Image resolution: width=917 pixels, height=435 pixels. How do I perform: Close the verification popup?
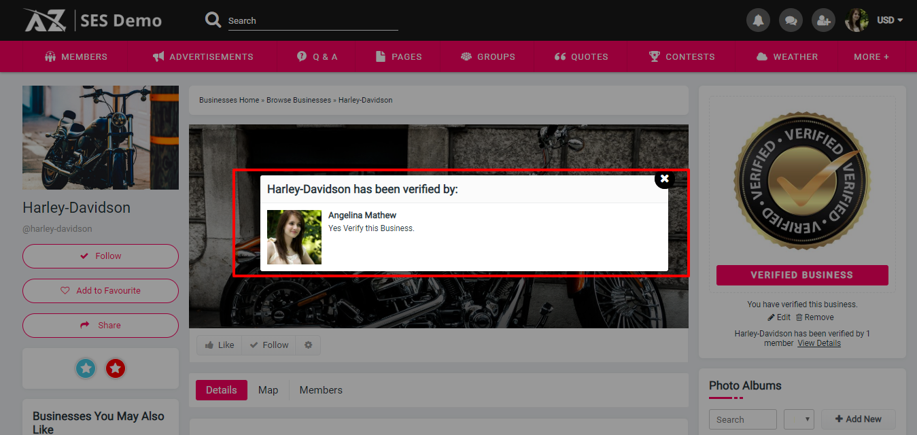(x=665, y=179)
